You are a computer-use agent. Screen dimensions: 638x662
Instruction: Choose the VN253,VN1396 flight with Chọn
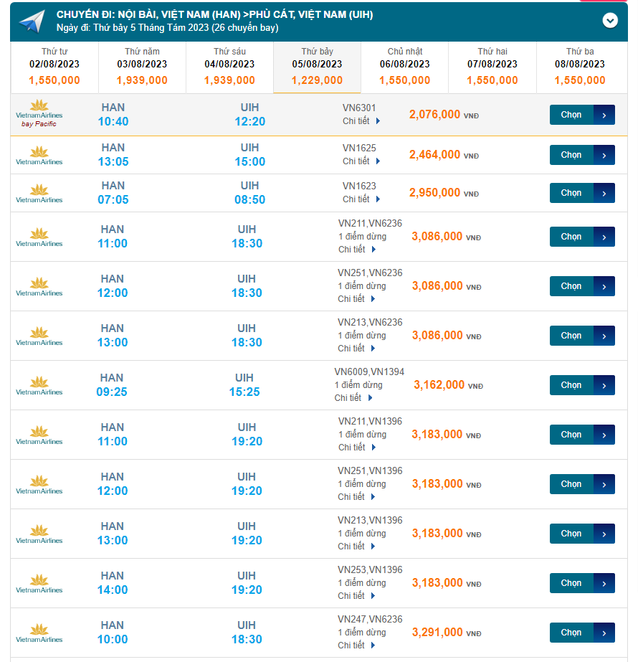[581, 583]
